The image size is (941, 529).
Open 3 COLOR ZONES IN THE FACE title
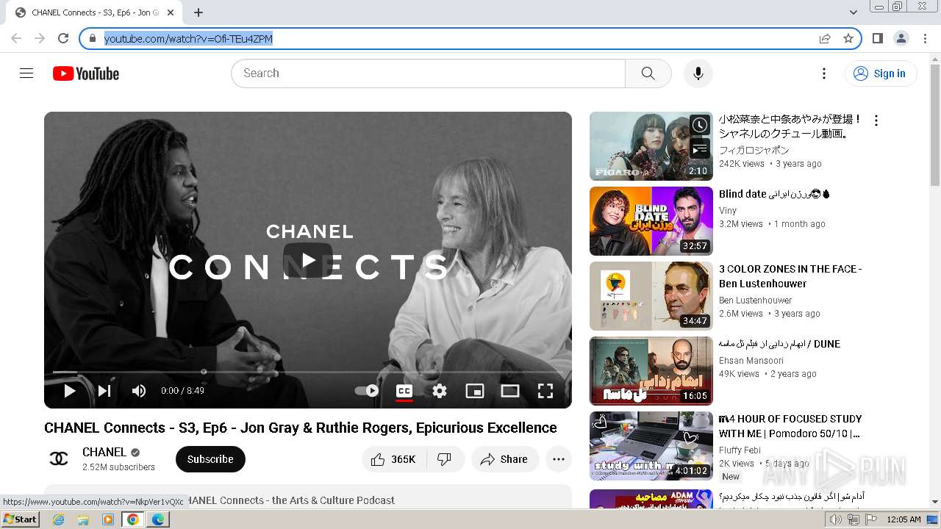coord(790,276)
